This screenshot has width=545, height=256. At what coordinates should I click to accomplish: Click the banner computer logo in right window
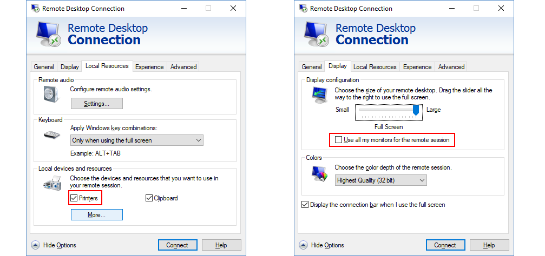[317, 34]
